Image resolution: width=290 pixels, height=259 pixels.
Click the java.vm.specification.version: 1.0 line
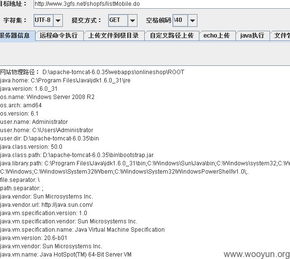point(44,213)
